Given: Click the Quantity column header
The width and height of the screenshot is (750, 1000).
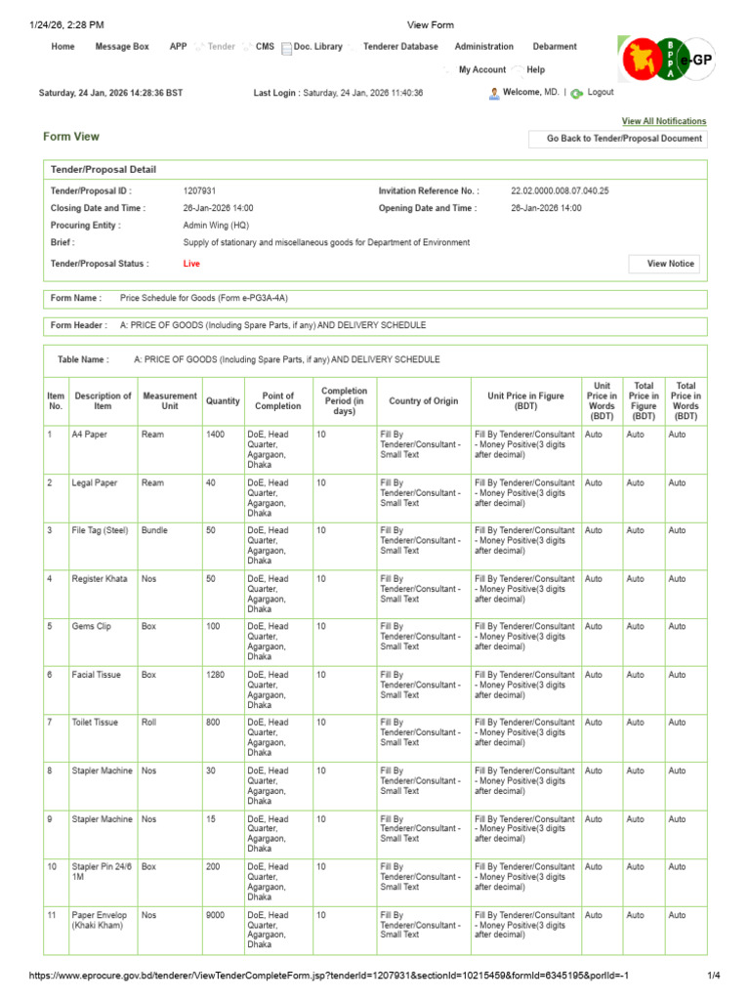Looking at the screenshot, I should point(223,401).
